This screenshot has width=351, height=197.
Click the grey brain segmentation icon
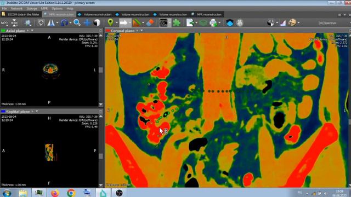click(240, 23)
